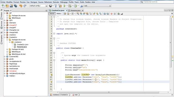Click the editor horizontal scrollbar
174x97 pixels.
pos(109,92)
